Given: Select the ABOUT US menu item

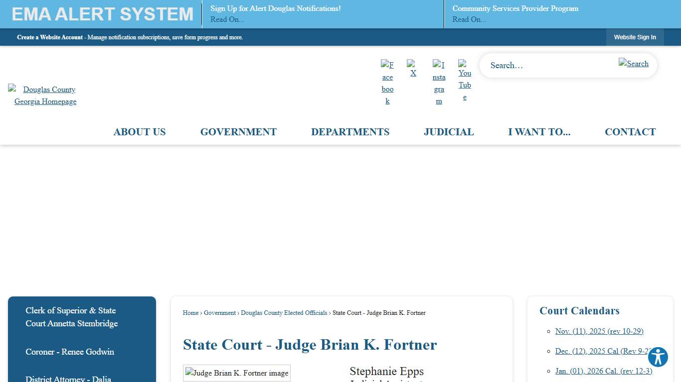Looking at the screenshot, I should (x=140, y=132).
